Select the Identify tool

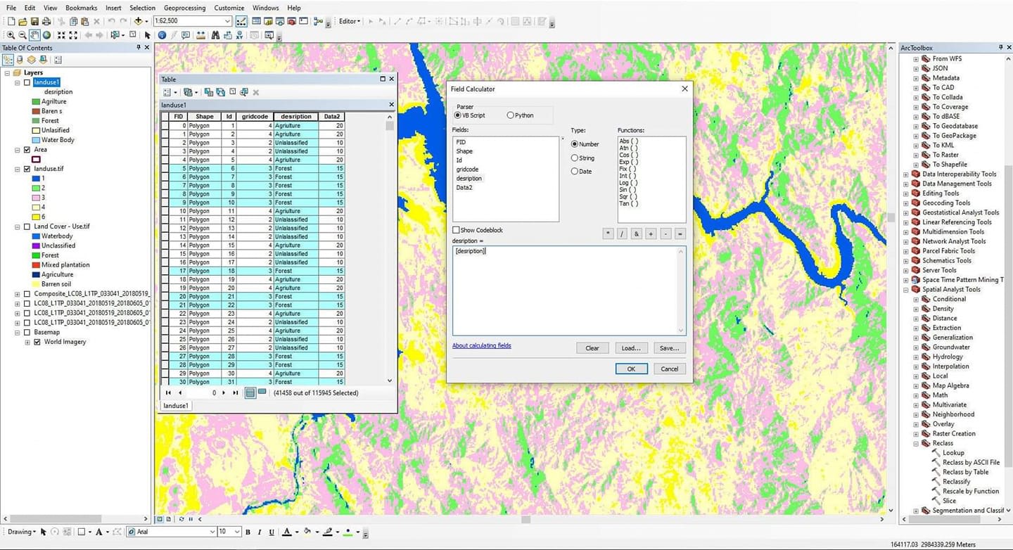162,34
